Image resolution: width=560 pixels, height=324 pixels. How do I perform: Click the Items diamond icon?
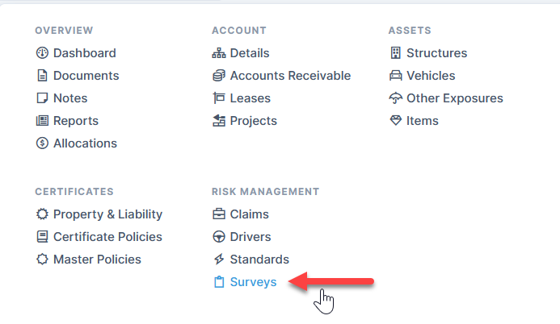(x=396, y=121)
